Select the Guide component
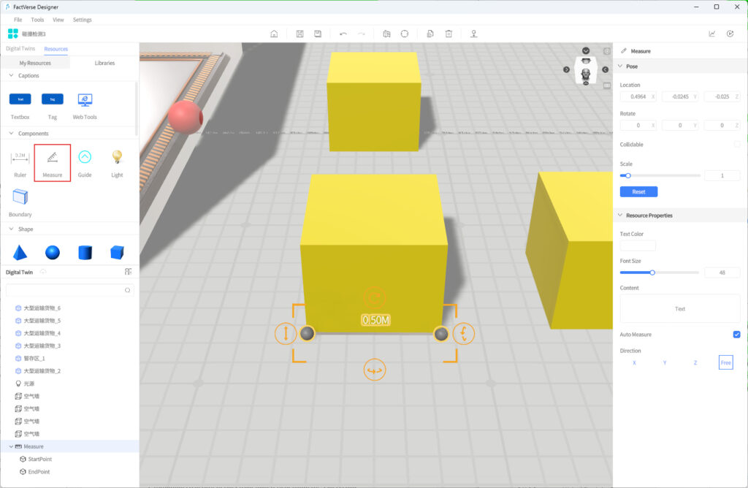Viewport: 748px width, 488px height. pos(85,163)
